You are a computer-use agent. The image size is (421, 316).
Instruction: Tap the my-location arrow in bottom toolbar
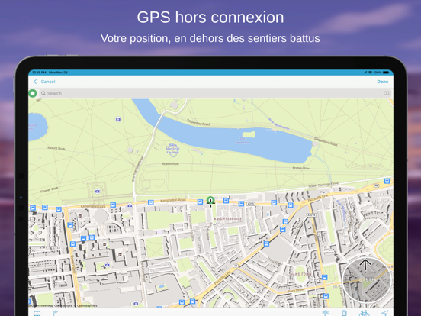(x=384, y=313)
